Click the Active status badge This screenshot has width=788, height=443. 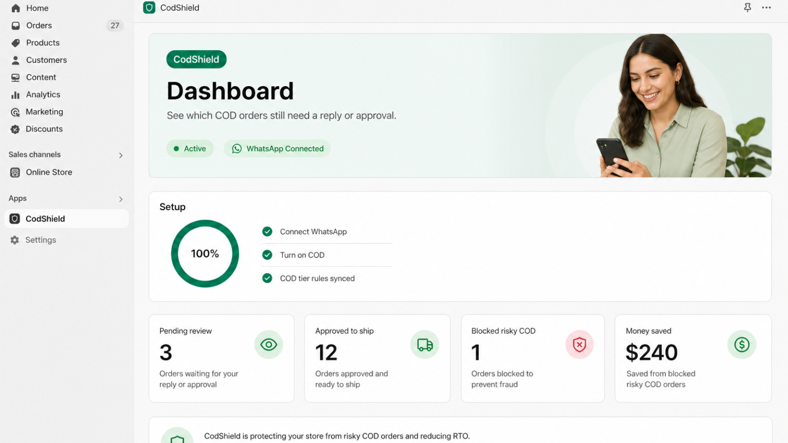[x=190, y=149]
